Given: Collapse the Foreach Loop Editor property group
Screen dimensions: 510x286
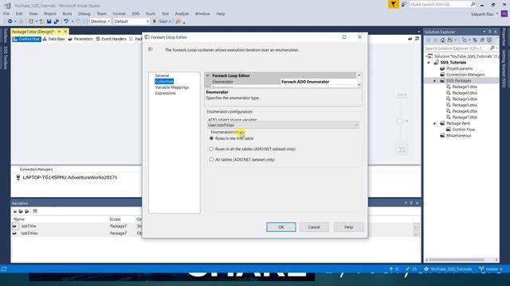Looking at the screenshot, I should pyautogui.click(x=207, y=75).
